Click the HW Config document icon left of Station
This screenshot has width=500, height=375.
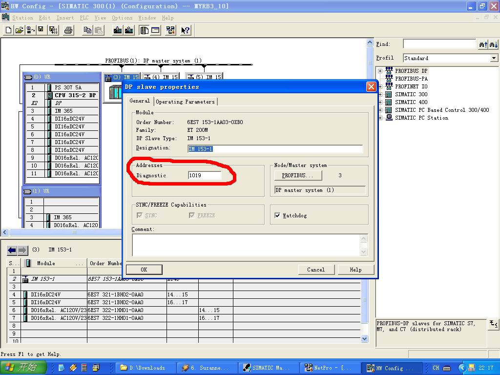click(x=5, y=17)
